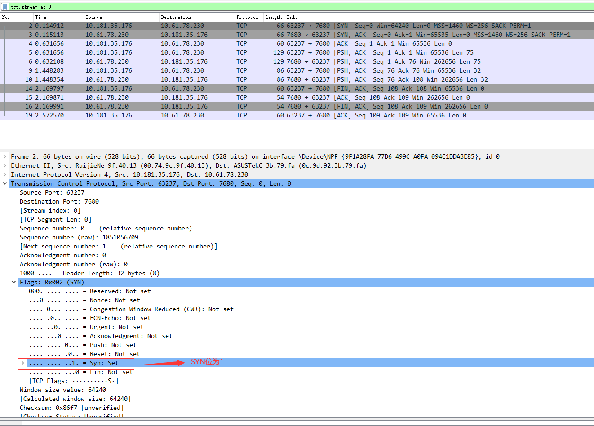The width and height of the screenshot is (594, 426).
Task: Open the display filter bookmark menu
Action: click(x=4, y=7)
